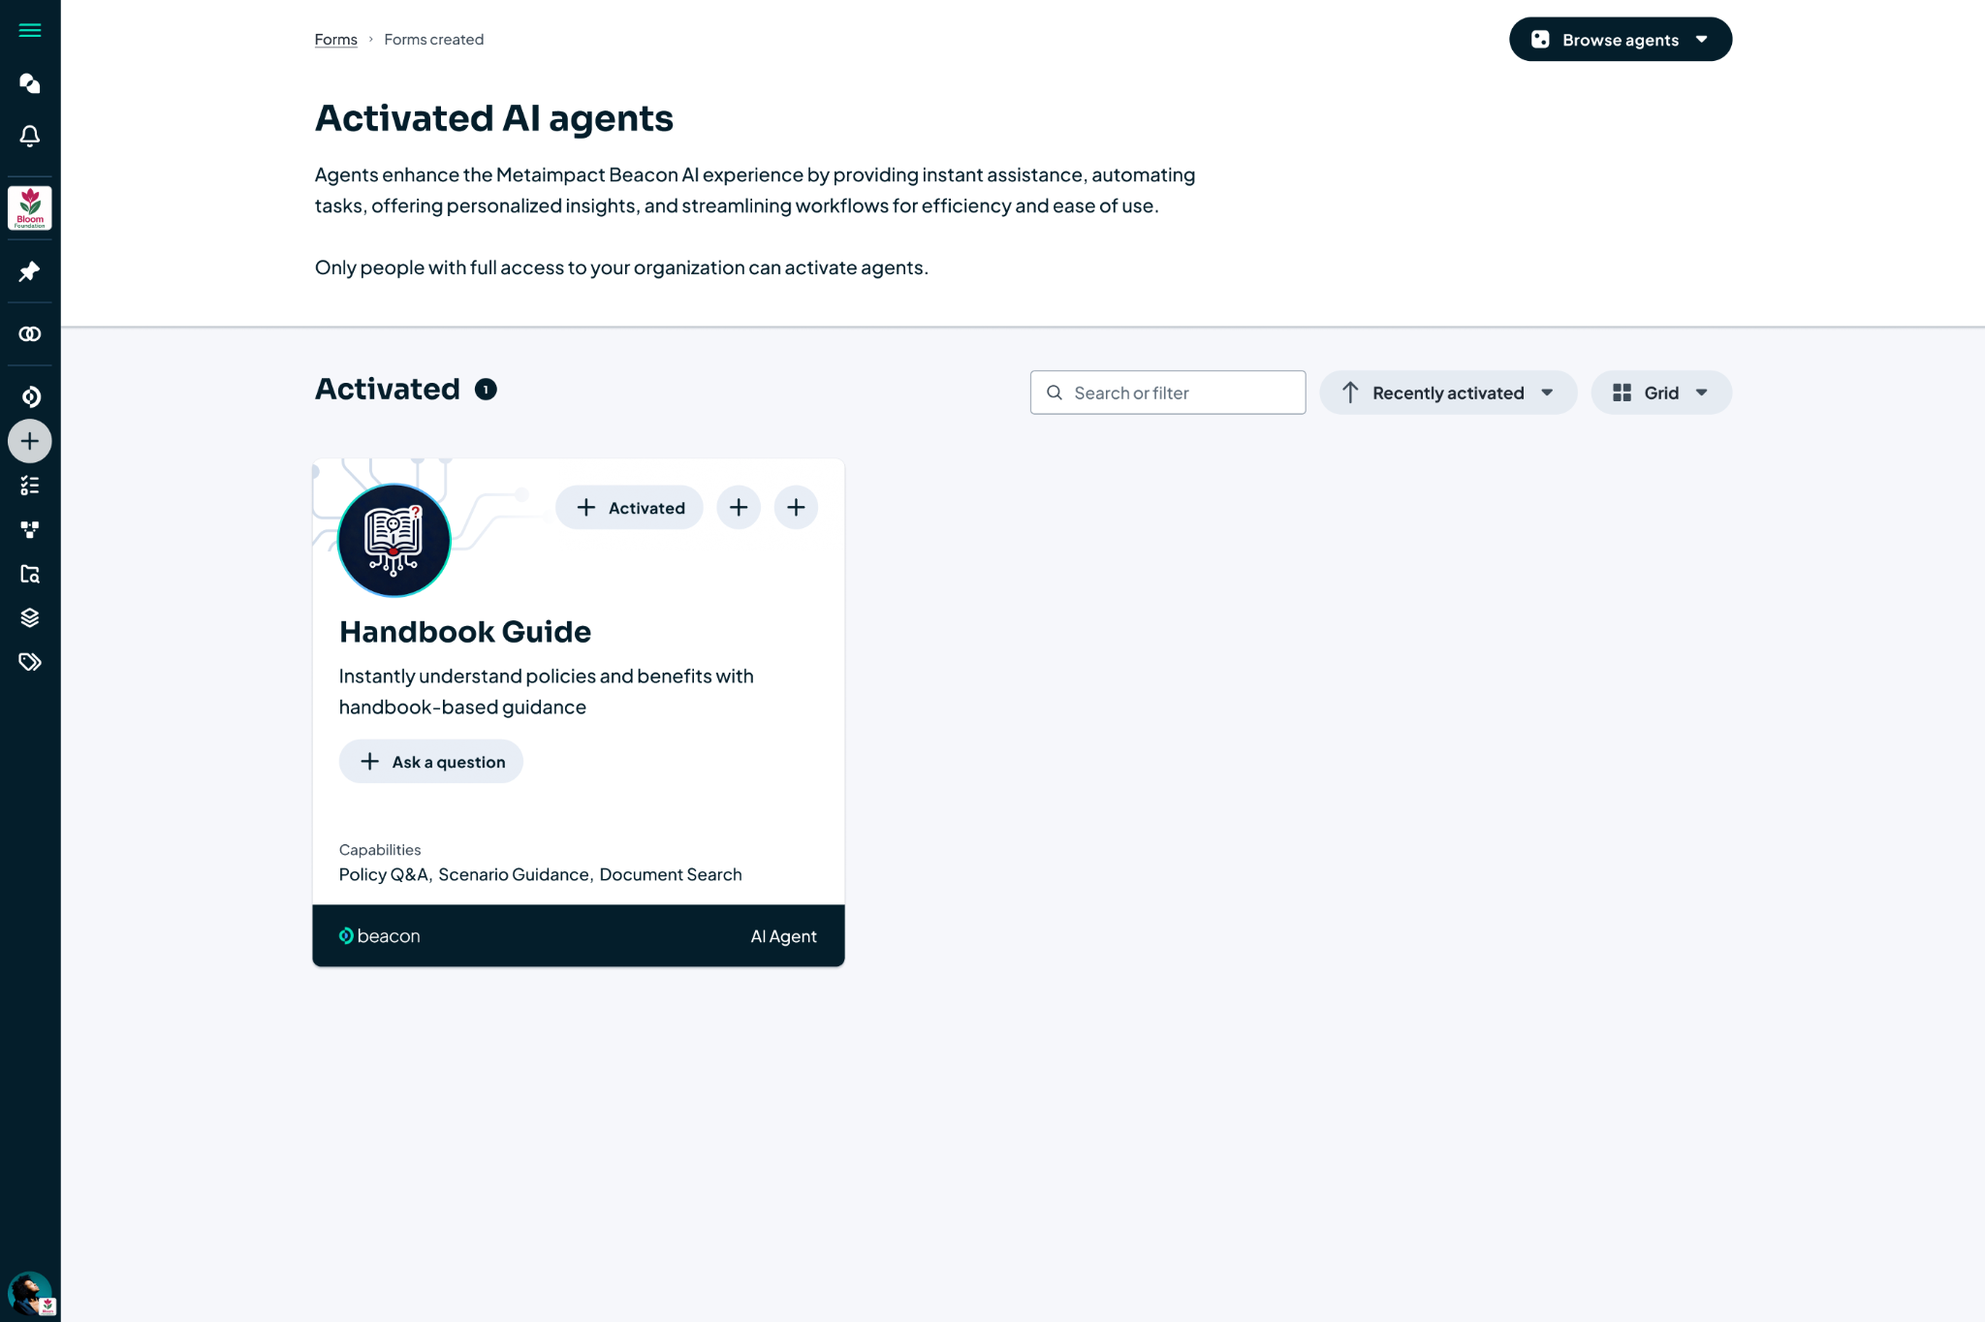The width and height of the screenshot is (1985, 1322).
Task: Click Forms created breadcrumb text
Action: tap(434, 40)
